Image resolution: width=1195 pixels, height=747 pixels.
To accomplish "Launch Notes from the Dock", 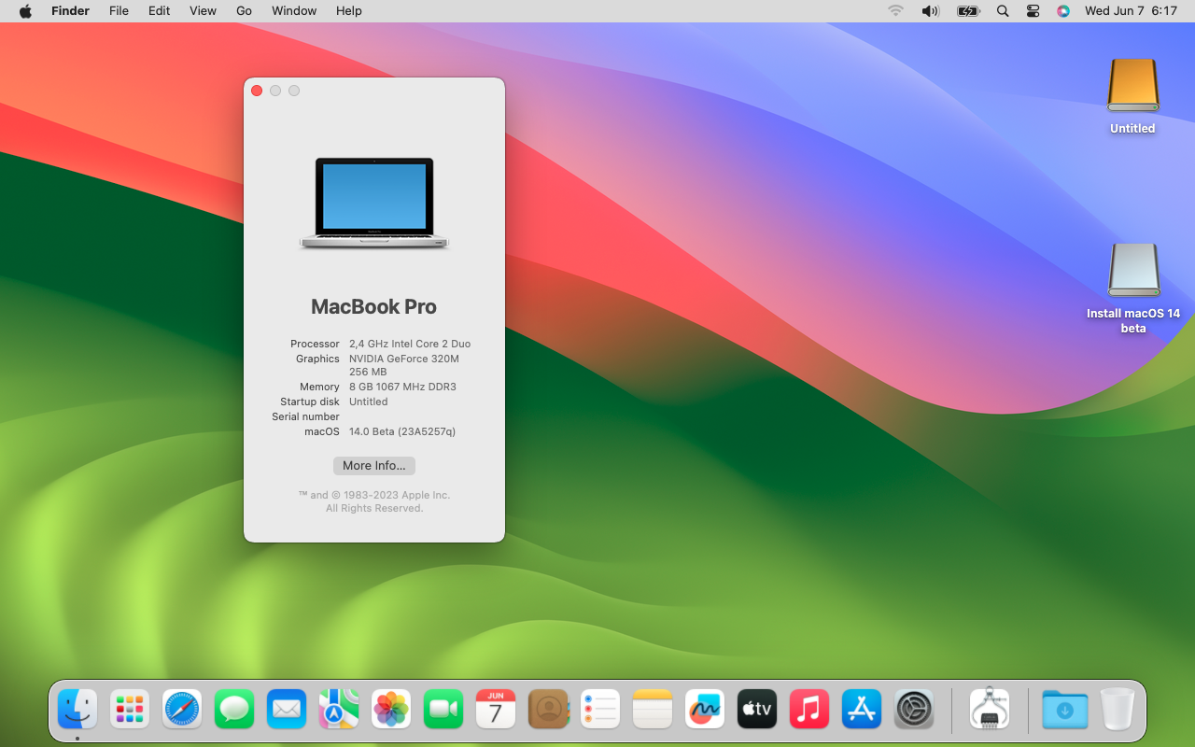I will point(653,710).
